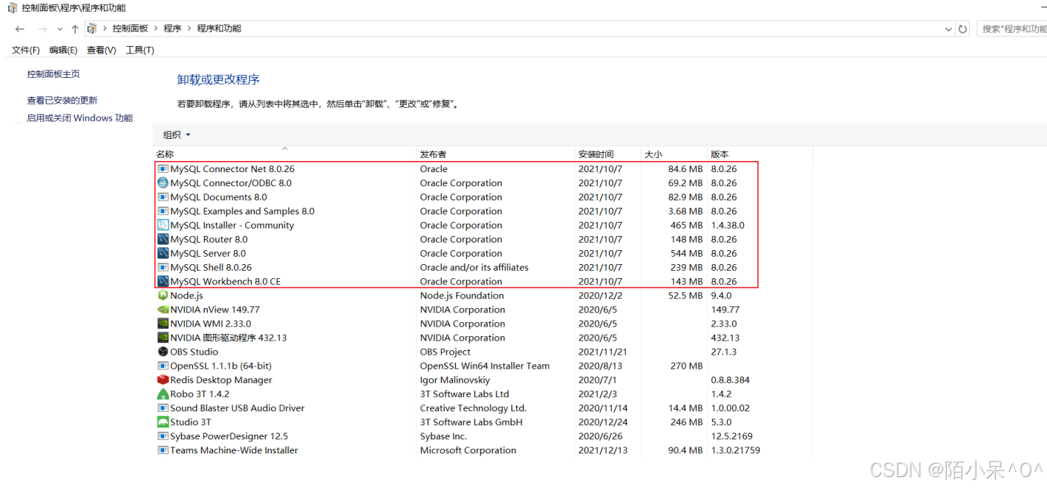The image size is (1047, 489).
Task: Click the OBS Project publisher cell
Action: pos(446,352)
